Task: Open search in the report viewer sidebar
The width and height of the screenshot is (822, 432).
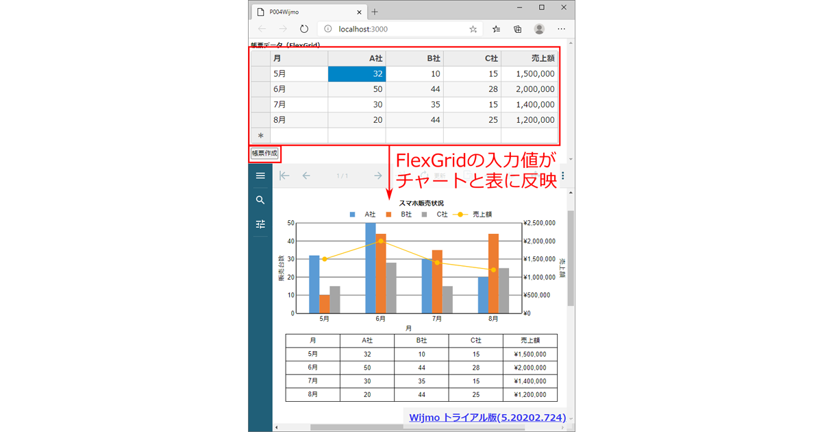Action: [260, 200]
